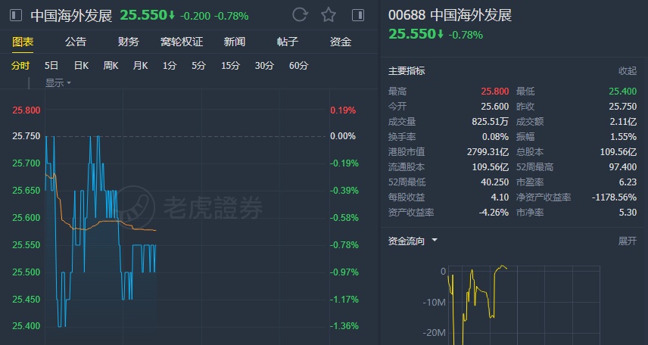Select the 1分 chart interval
This screenshot has width=648, height=345.
click(x=170, y=66)
